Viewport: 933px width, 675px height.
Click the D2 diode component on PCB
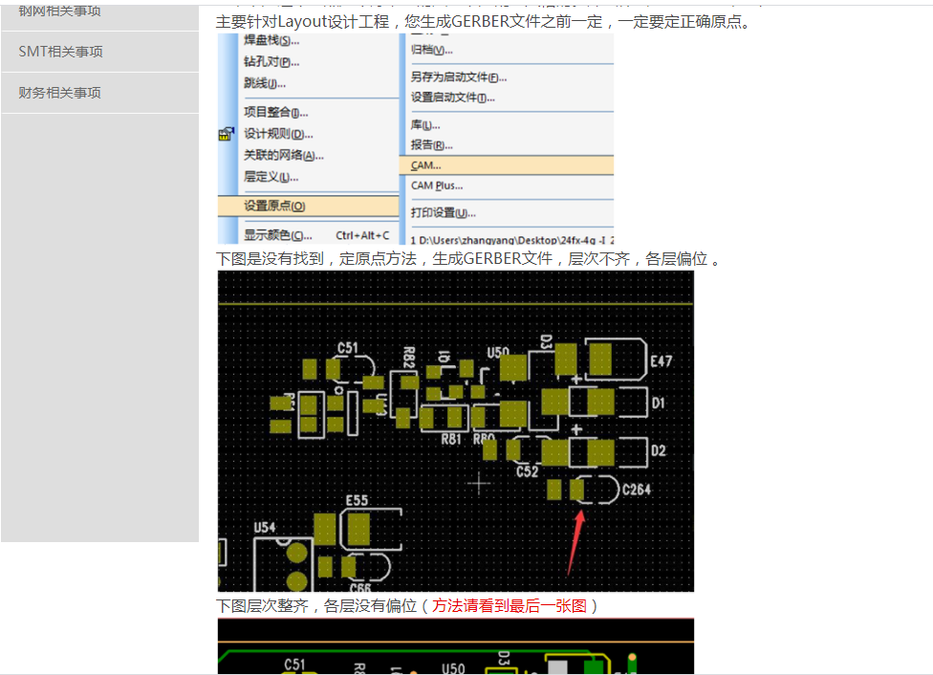600,450
